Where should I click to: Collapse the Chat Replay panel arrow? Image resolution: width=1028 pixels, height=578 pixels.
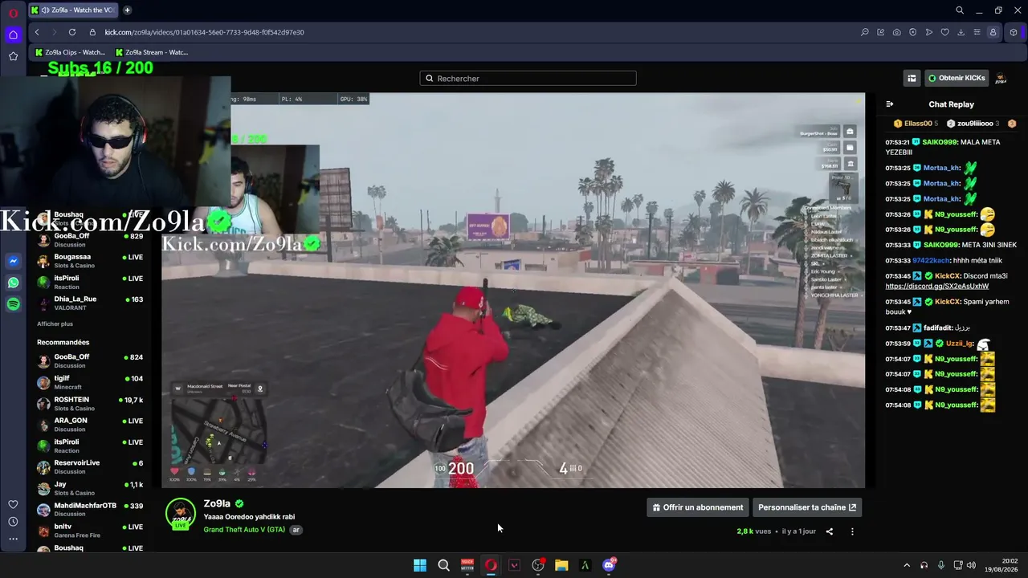(889, 104)
